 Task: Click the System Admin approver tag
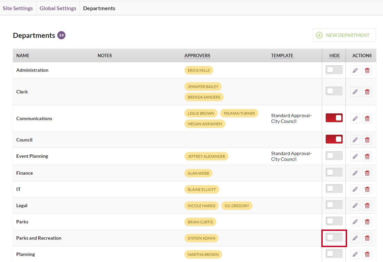[202, 238]
